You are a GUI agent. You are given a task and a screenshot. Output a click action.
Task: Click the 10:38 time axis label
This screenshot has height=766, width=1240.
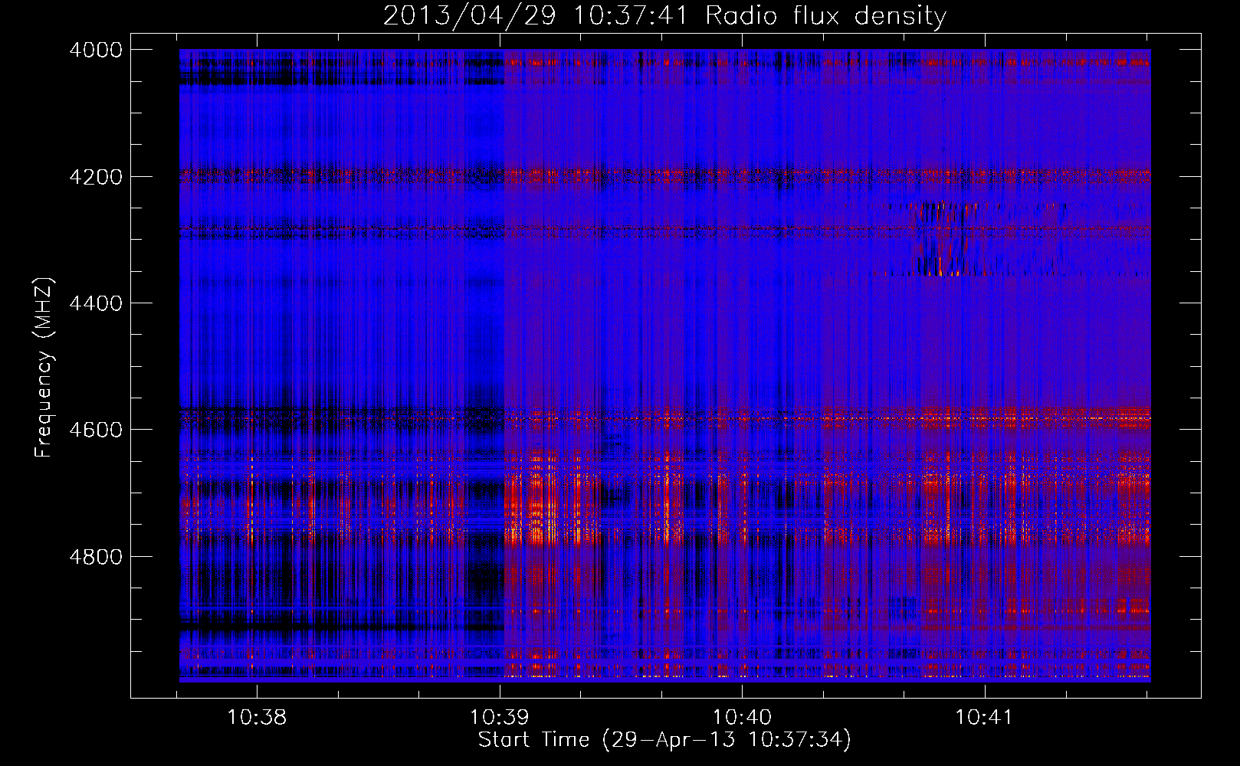[x=258, y=718]
